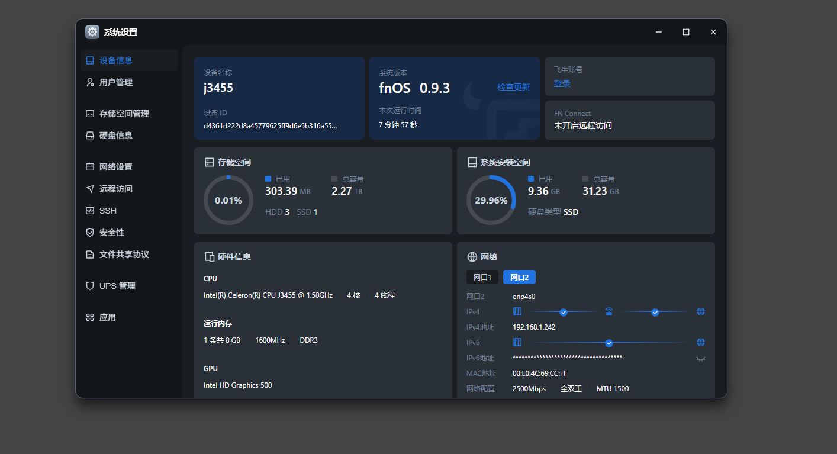Click the enp4s0 interface name
This screenshot has width=837, height=454.
click(524, 297)
